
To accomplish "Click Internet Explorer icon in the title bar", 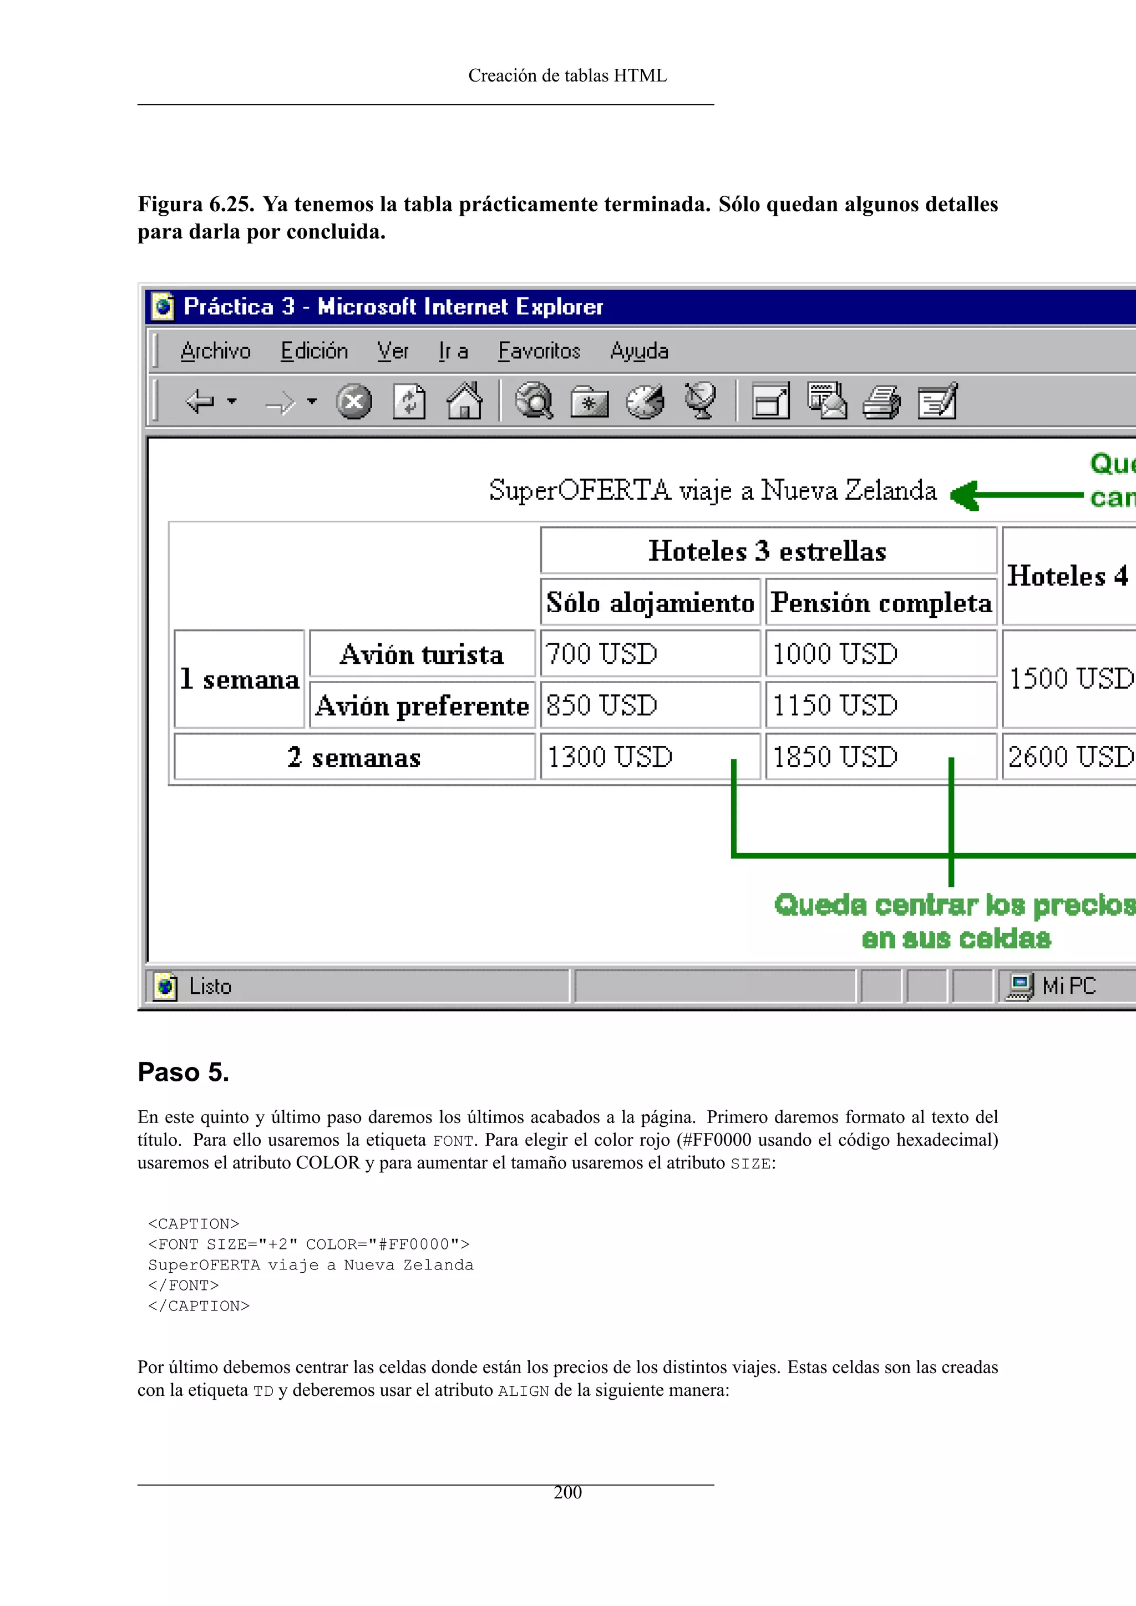I will pos(163,306).
